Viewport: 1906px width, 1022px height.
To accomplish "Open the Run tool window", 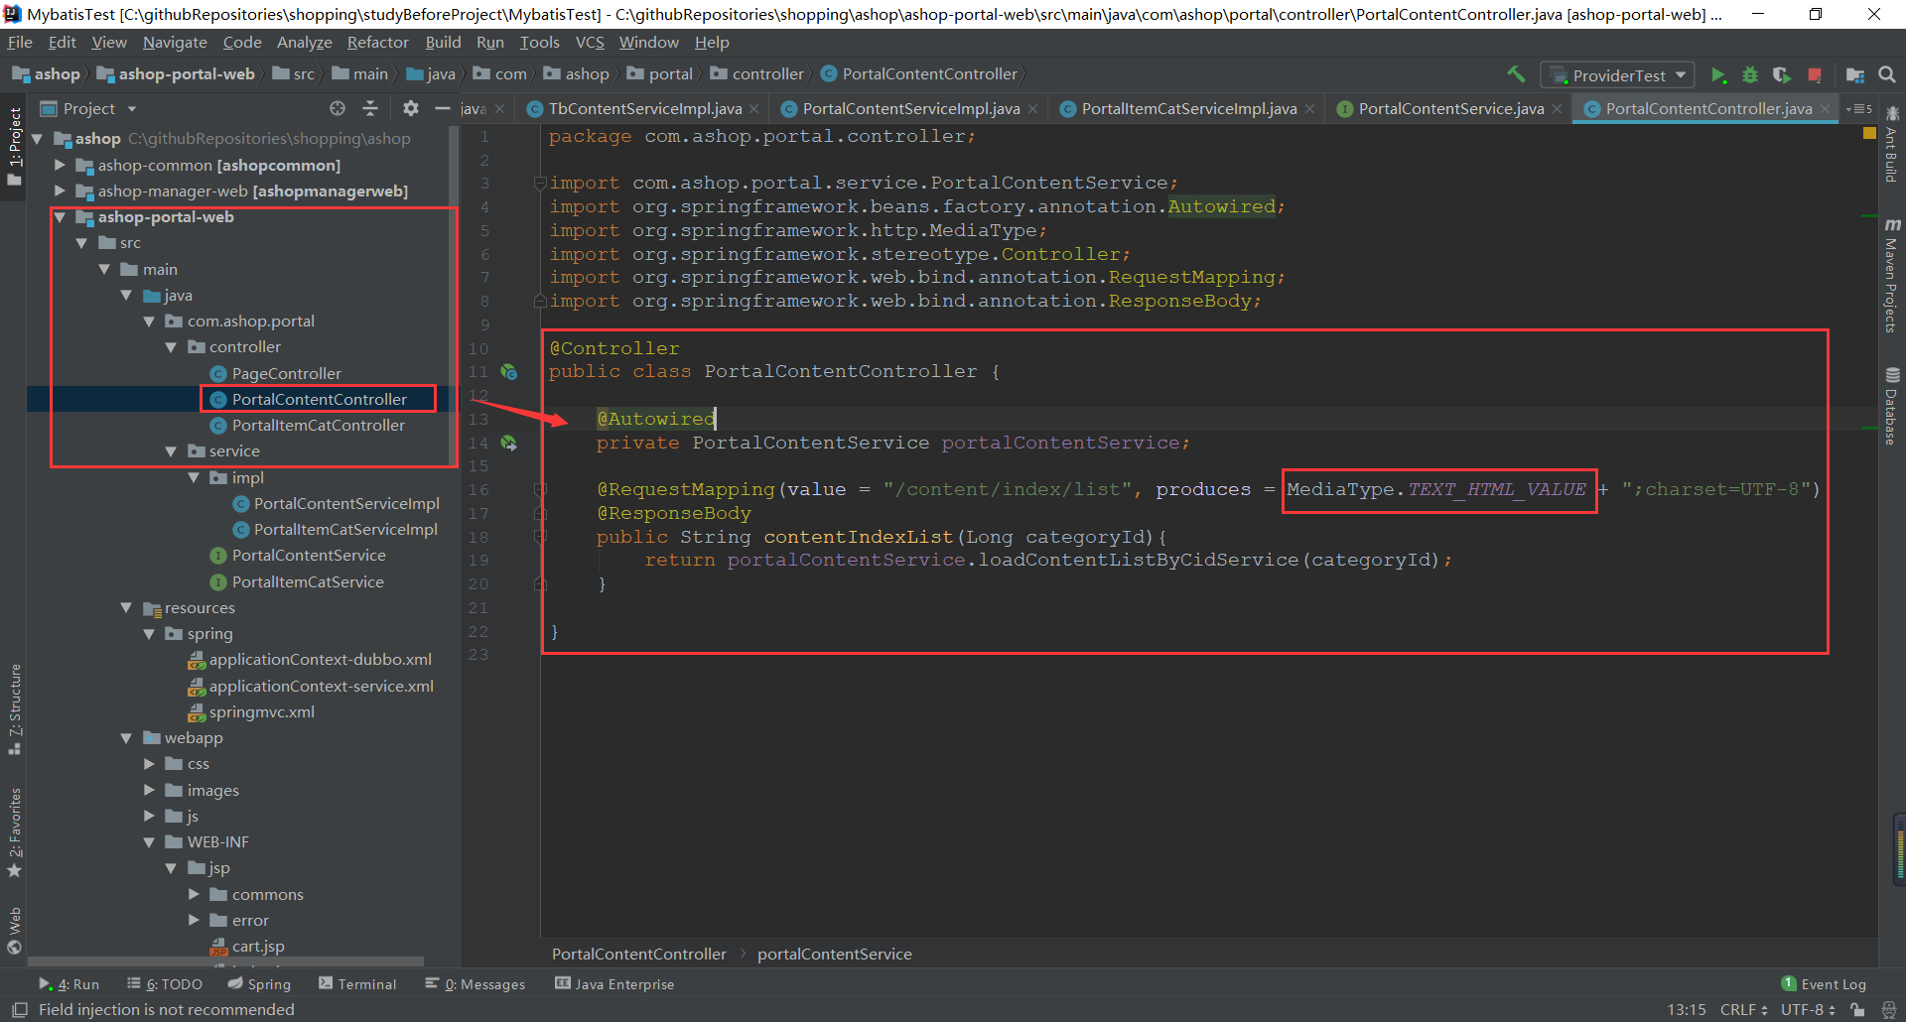I will 69,984.
